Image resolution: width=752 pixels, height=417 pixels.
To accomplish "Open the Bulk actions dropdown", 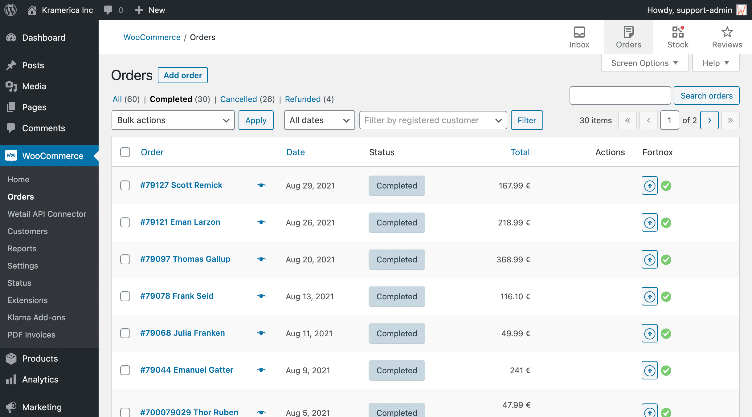I will [x=173, y=120].
